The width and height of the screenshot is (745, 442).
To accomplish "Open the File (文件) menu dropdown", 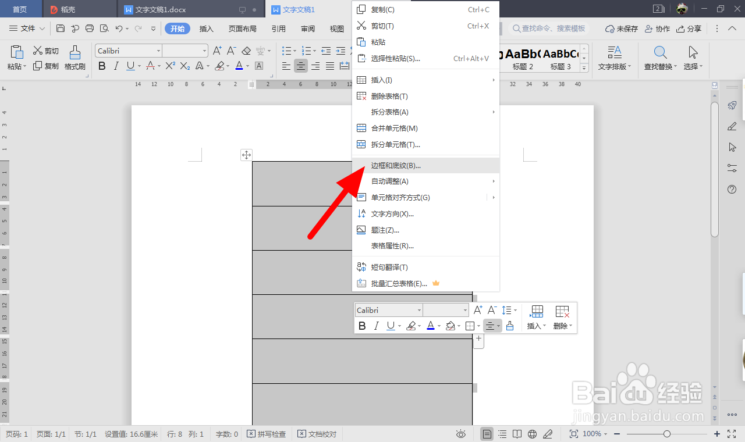I will [x=27, y=28].
